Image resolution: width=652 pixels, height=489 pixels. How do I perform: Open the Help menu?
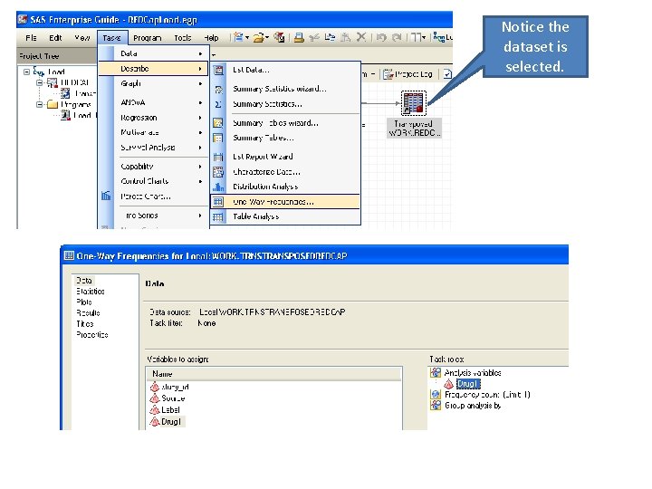(211, 38)
